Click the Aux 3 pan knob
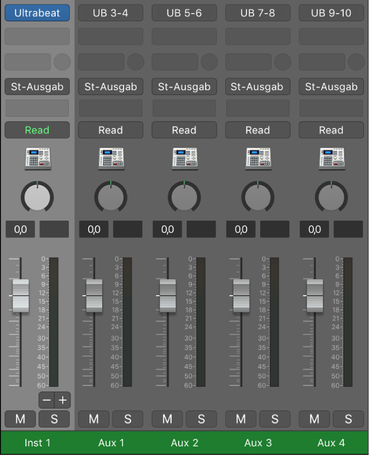Viewport: 369px width, 457px height. [x=258, y=197]
